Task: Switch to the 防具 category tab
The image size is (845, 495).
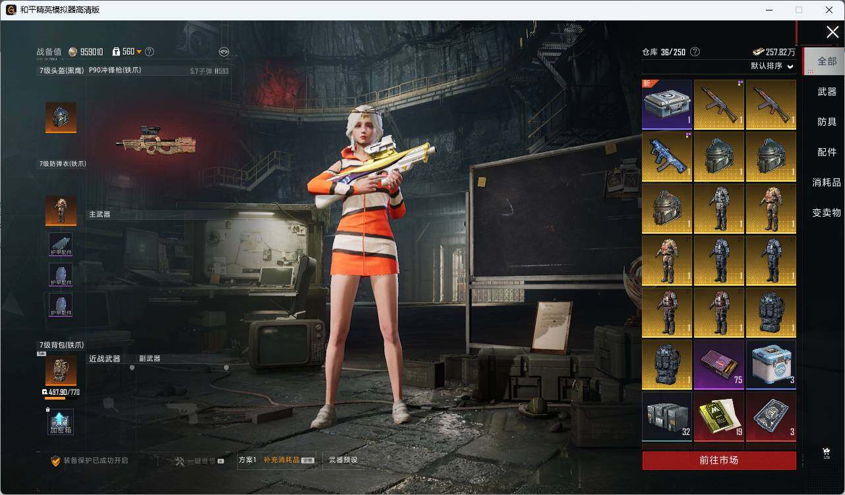Action: tap(827, 122)
